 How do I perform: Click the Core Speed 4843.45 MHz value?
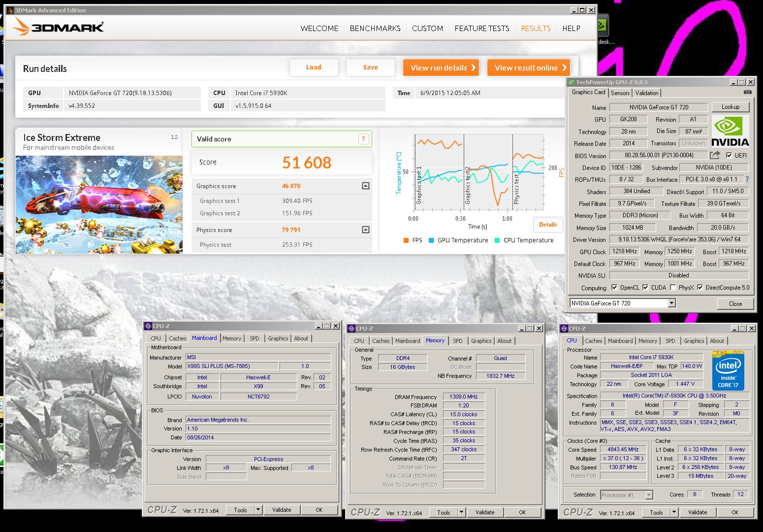[623, 449]
